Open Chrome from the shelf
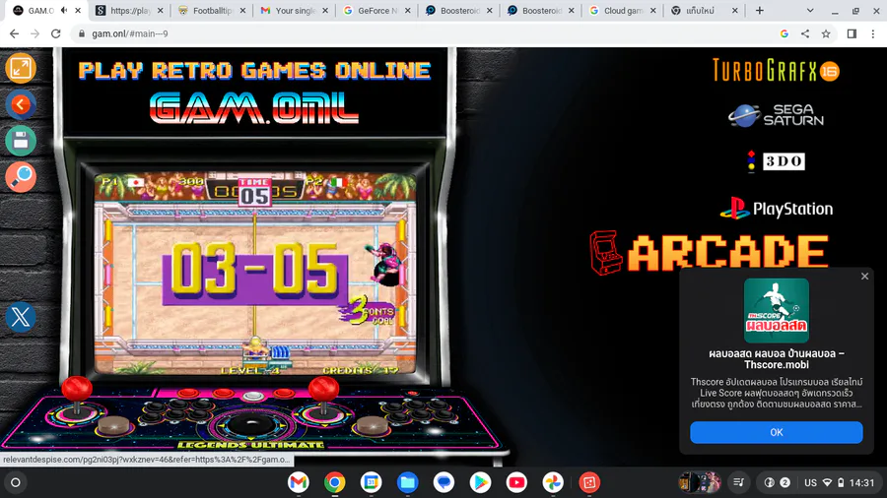Viewport: 887px width, 498px height. [334, 483]
